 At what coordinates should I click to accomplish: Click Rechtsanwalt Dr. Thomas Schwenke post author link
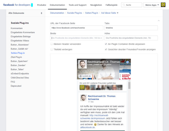(x=102, y=98)
